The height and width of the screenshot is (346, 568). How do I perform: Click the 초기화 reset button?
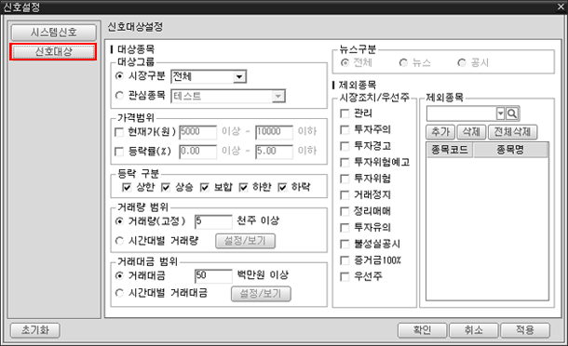(35, 330)
